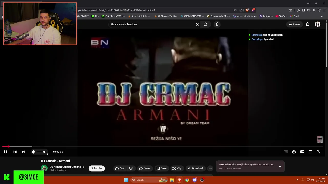Open the YouTube account avatar menu
328x184 pixels.
tap(317, 24)
